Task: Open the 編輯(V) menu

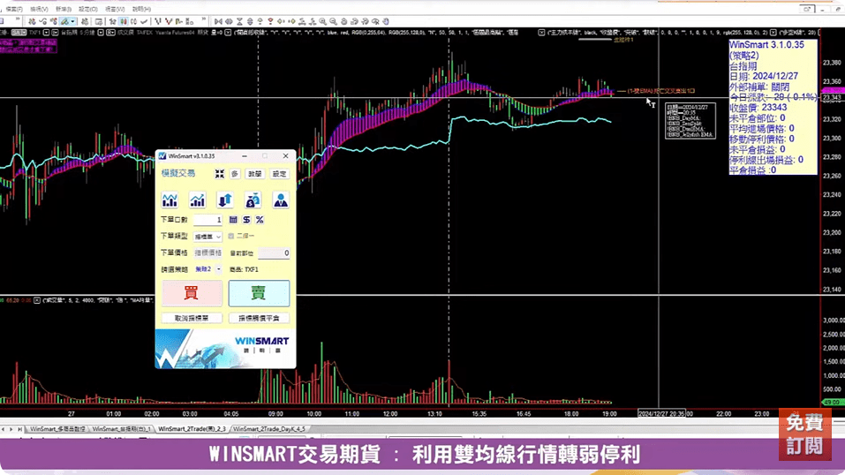Action: (x=39, y=9)
